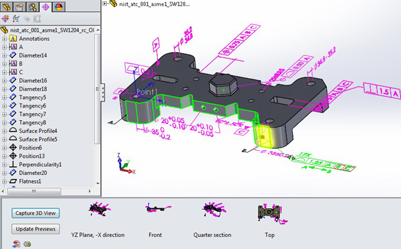Expand datum C tree node
This screenshot has width=401, height=249.
4,72
